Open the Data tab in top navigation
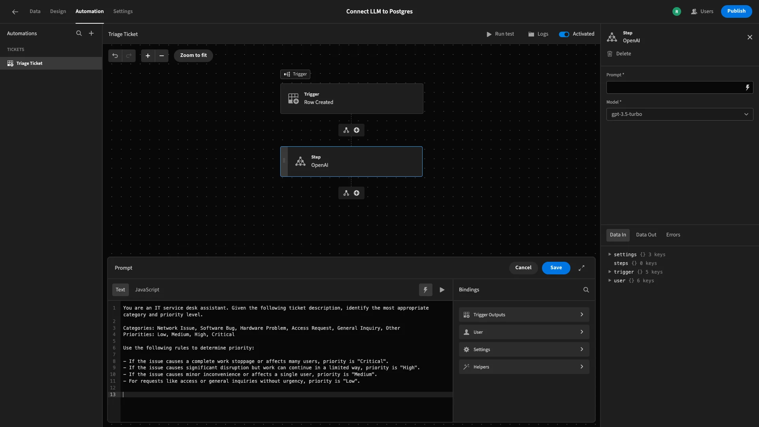This screenshot has height=427, width=759. click(35, 11)
